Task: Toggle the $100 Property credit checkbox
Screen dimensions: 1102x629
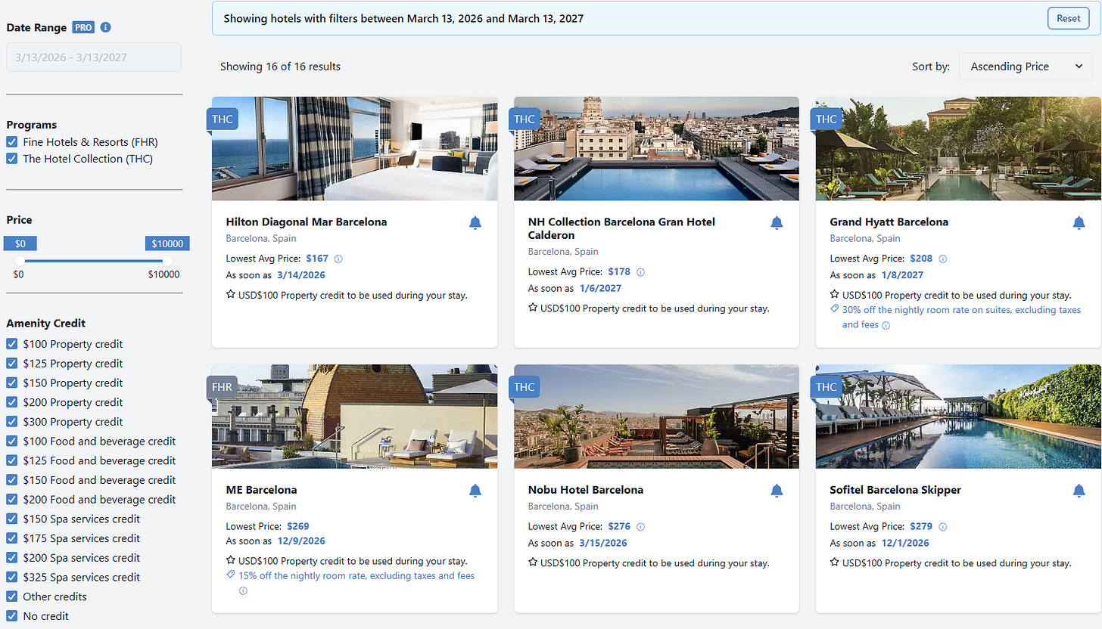Action: (x=12, y=344)
